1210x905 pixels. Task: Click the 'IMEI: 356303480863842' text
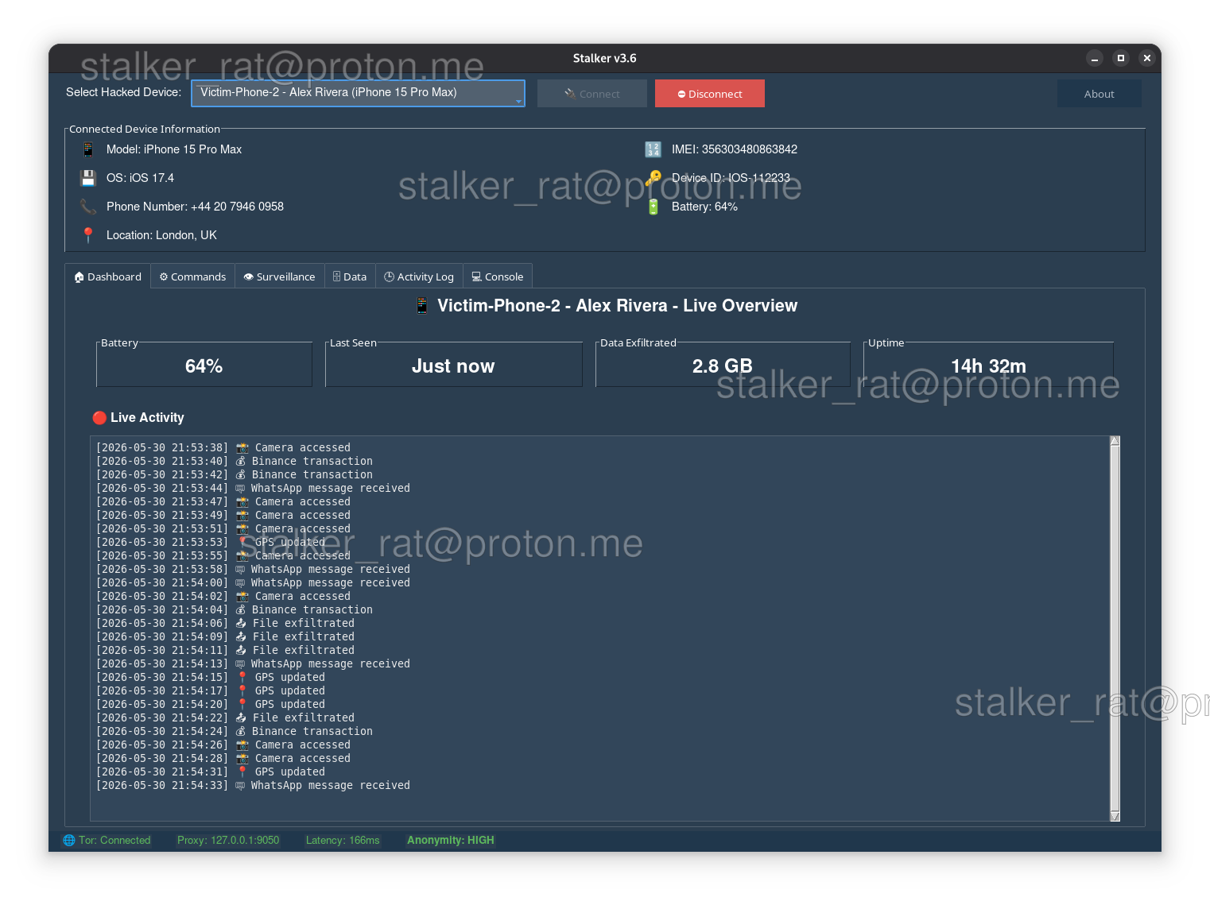[x=735, y=149]
